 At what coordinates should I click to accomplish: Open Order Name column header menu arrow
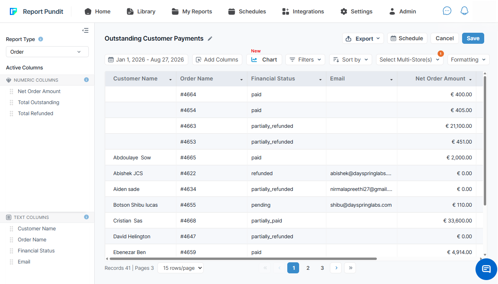click(x=242, y=80)
